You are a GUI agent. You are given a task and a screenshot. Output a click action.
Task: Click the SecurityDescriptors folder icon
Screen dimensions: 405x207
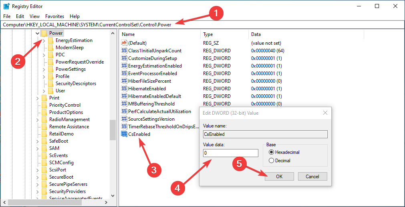coord(50,84)
